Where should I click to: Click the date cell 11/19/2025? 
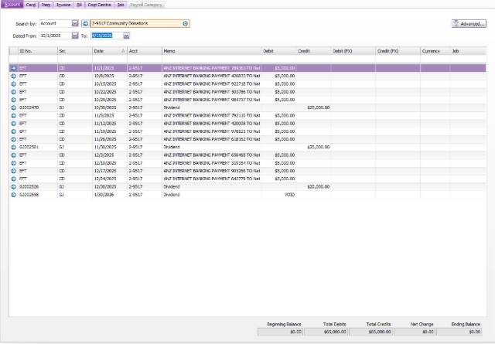(105, 131)
